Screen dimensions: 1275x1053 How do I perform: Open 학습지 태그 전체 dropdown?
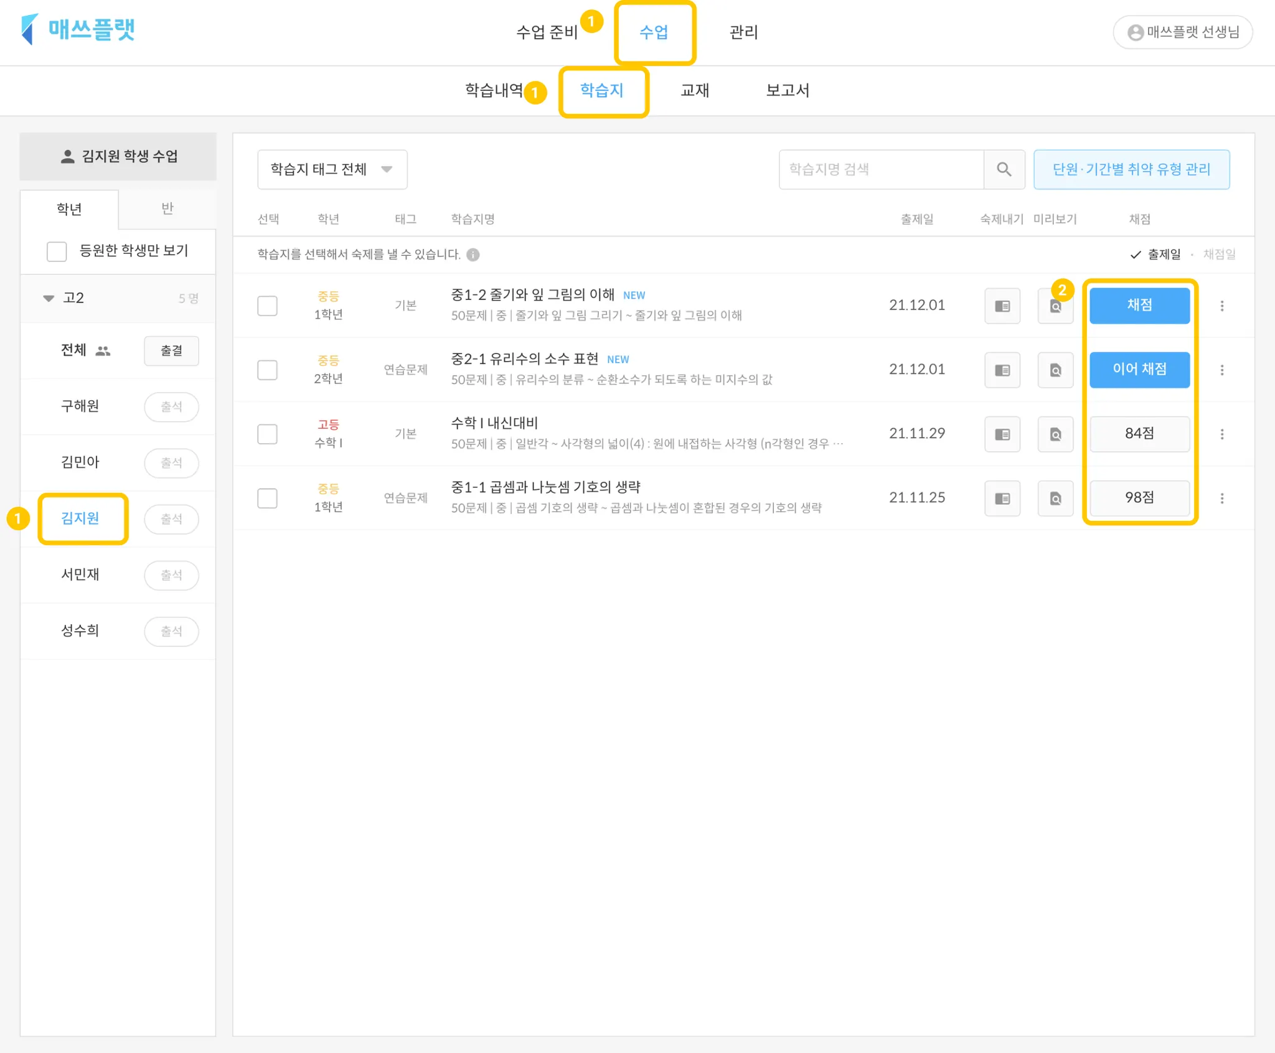pyautogui.click(x=332, y=169)
